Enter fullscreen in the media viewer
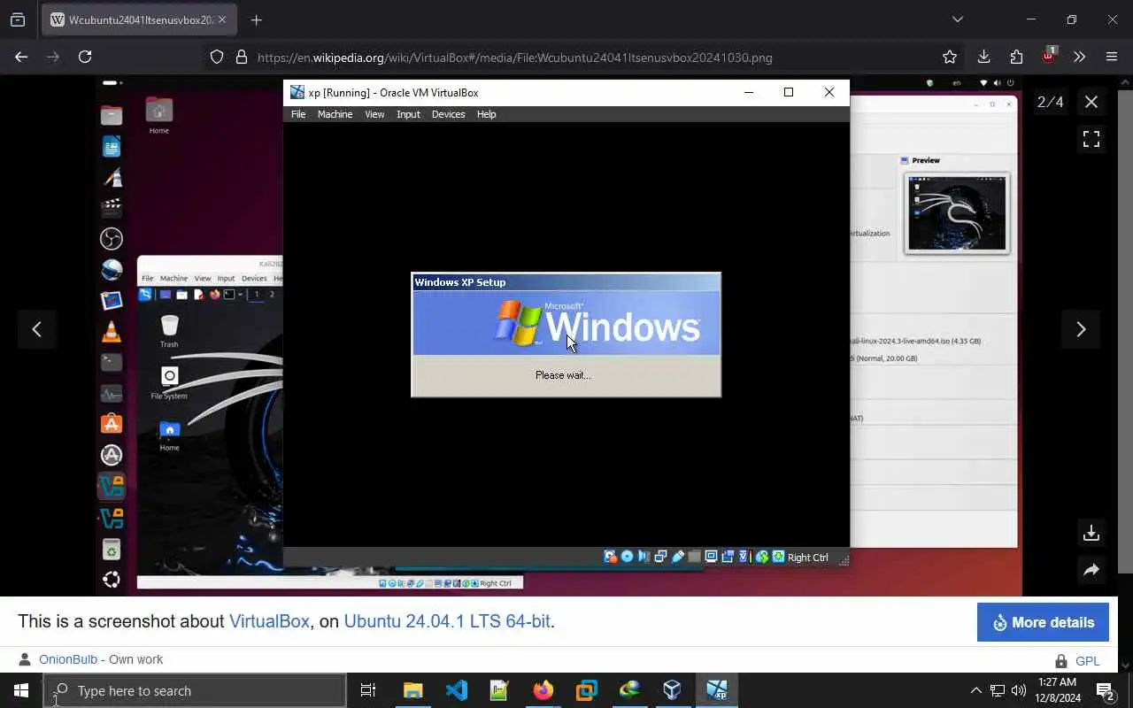 tap(1091, 139)
